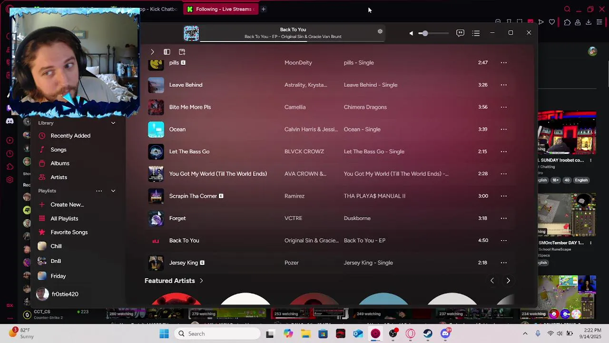Click the now-playing bars icon beside Back To You
Image resolution: width=609 pixels, height=343 pixels.
point(156,241)
